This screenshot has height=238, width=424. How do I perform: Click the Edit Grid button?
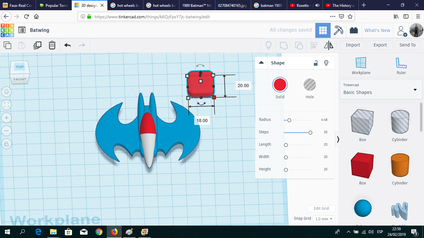pyautogui.click(x=321, y=209)
